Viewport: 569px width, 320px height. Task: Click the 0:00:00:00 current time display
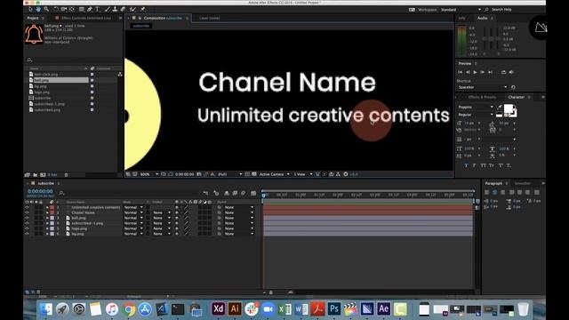[40, 191]
